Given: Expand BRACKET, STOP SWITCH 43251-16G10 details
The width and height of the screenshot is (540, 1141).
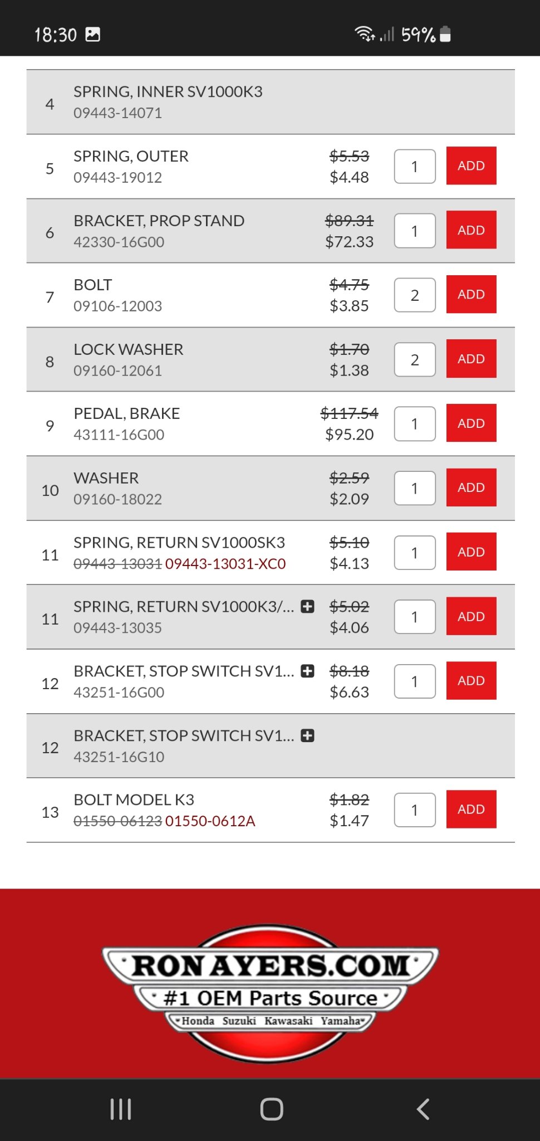Looking at the screenshot, I should click(x=307, y=736).
